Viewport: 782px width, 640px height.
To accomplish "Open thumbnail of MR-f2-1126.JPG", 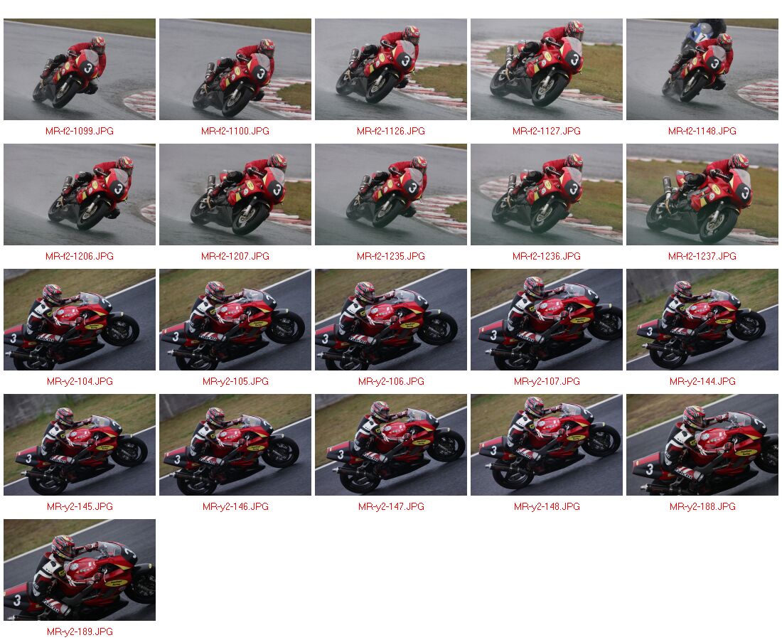I will click(390, 70).
